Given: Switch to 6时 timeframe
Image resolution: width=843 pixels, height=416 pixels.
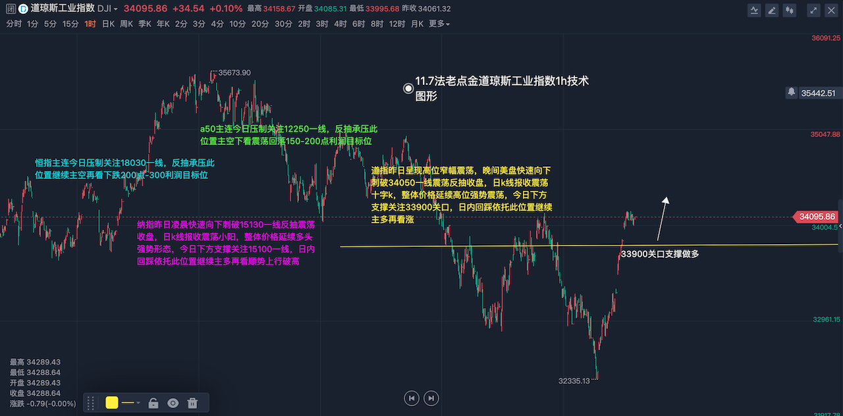Looking at the screenshot, I should 358,24.
